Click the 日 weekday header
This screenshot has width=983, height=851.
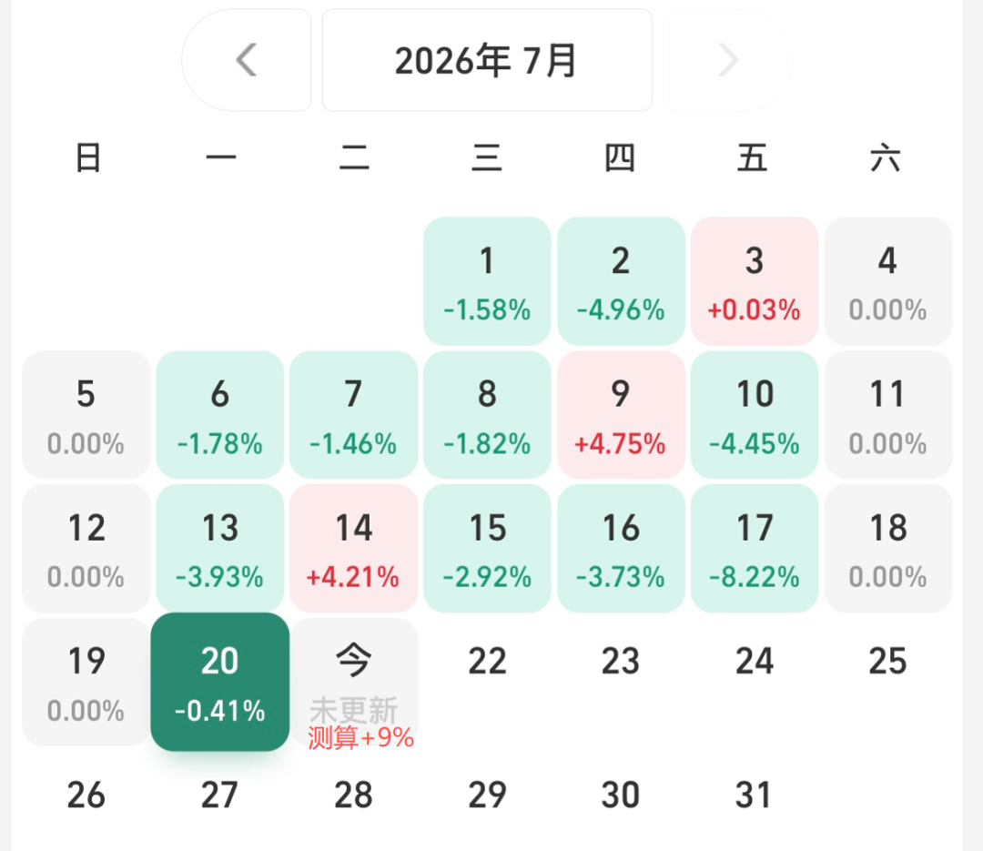pyautogui.click(x=87, y=157)
